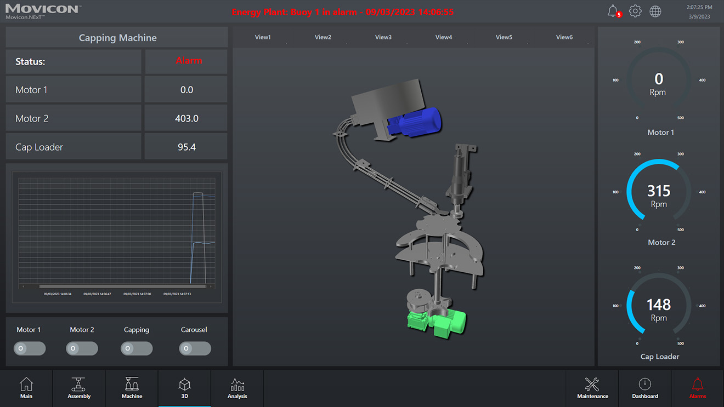Open the Dashboard screen icon
Screen dimensions: 724x407
644,388
